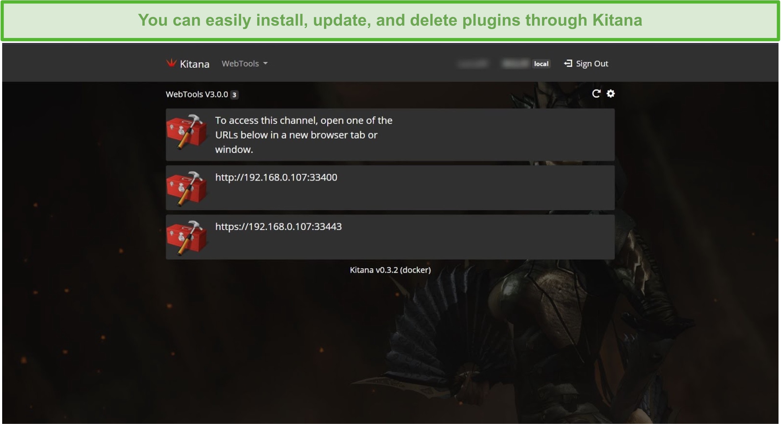
Task: Refresh the WebTools channel listing
Action: pos(596,94)
